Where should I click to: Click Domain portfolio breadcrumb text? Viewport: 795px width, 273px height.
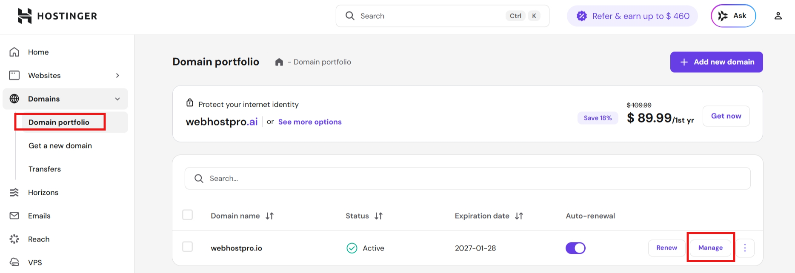(x=322, y=62)
